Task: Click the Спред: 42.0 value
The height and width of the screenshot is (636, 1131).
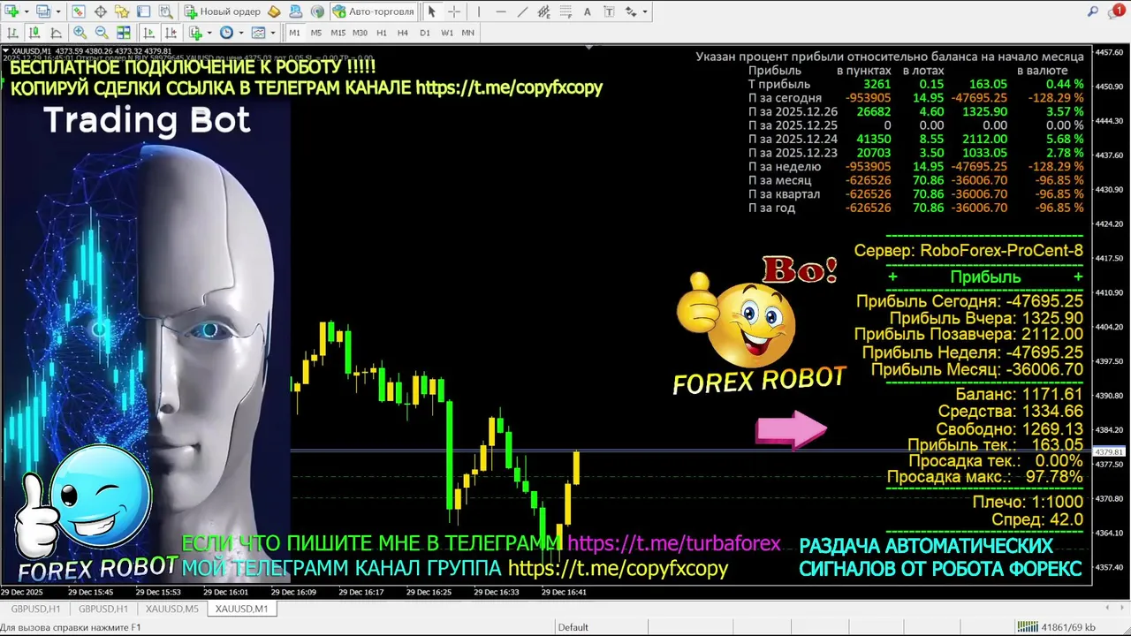Action: click(x=1037, y=520)
